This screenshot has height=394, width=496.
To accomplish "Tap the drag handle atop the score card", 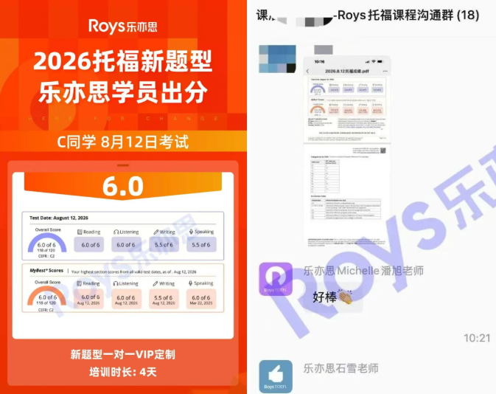I will click(x=123, y=165).
